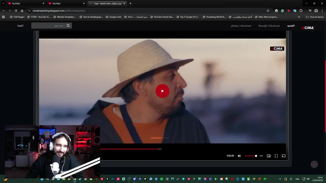Open the 'الجديد' menu item
The width and height of the screenshot is (326, 183).
(x=291, y=25)
